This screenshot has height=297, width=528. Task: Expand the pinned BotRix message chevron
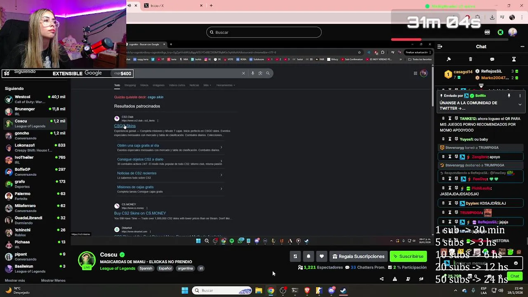click(520, 105)
